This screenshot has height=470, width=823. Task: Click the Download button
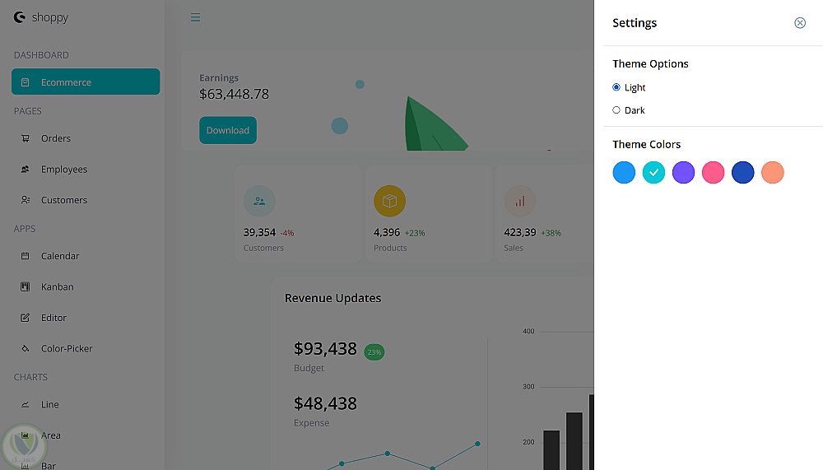coord(228,130)
